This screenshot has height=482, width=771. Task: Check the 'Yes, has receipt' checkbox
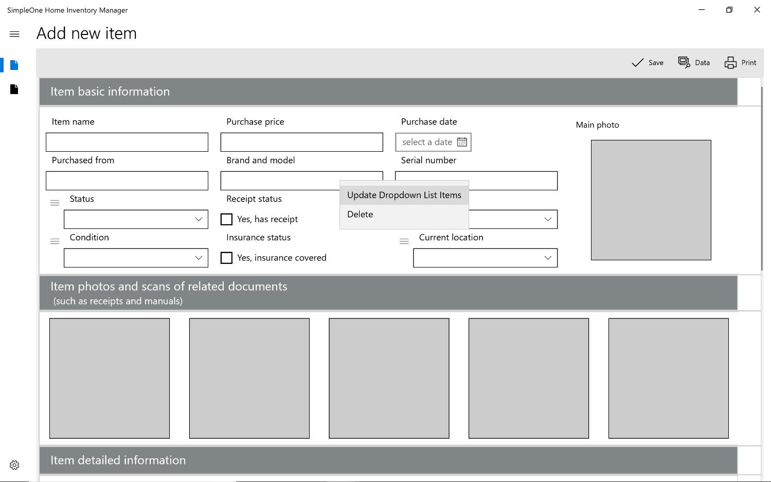(x=226, y=219)
